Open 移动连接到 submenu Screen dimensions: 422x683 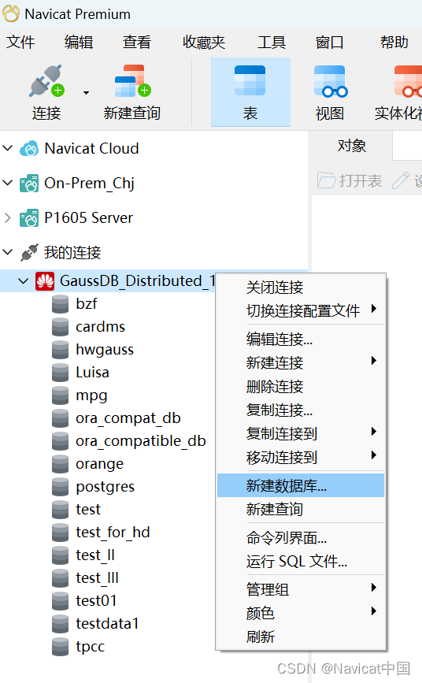click(x=301, y=458)
